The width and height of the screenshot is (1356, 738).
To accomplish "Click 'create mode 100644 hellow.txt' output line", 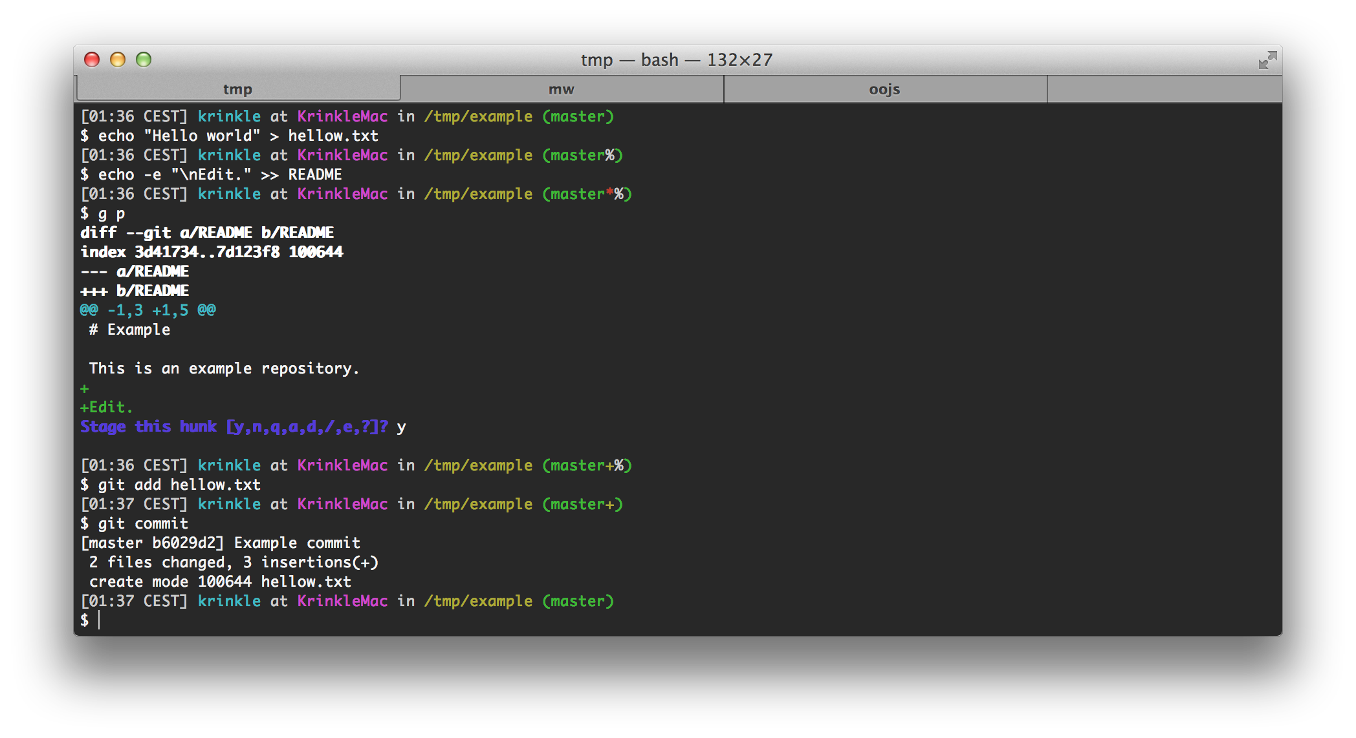I will tap(220, 582).
